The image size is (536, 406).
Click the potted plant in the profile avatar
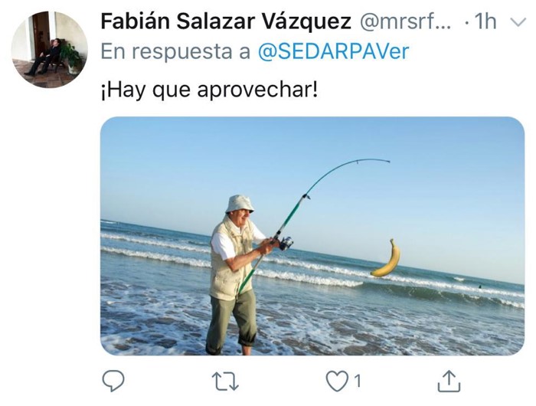[x=73, y=59]
